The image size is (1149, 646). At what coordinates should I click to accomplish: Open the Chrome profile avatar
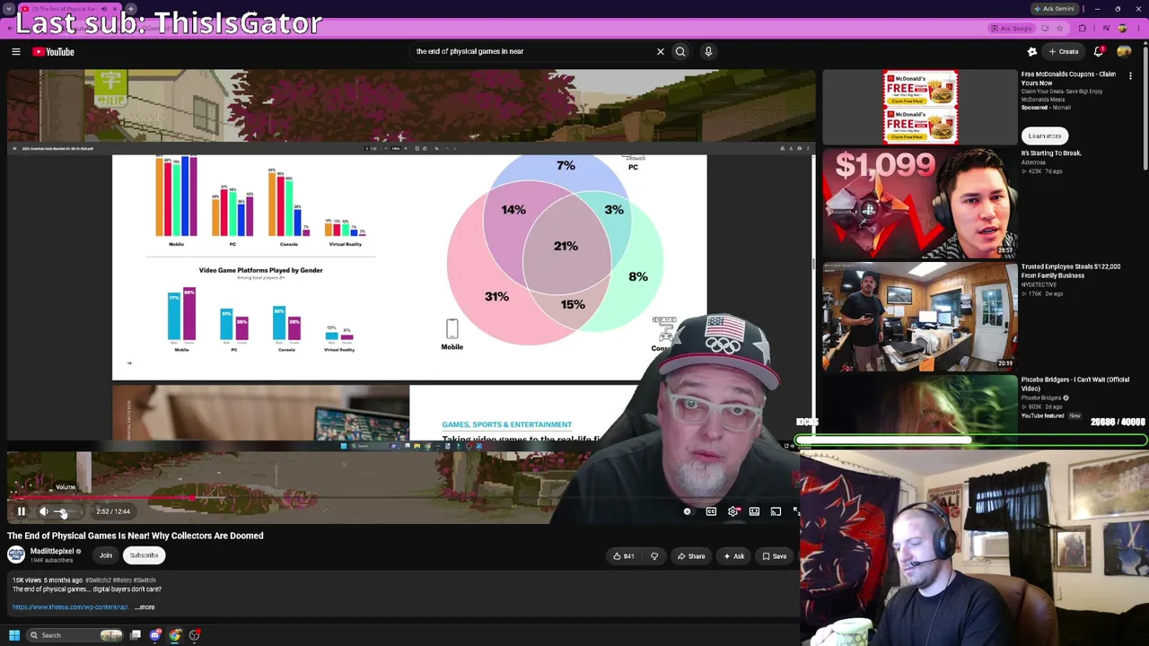pos(1122,29)
